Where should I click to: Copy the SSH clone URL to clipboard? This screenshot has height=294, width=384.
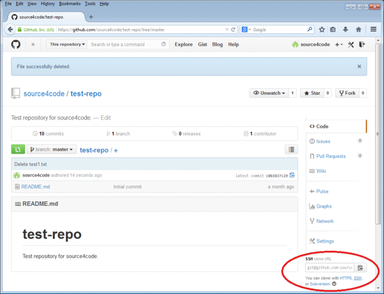point(360,268)
